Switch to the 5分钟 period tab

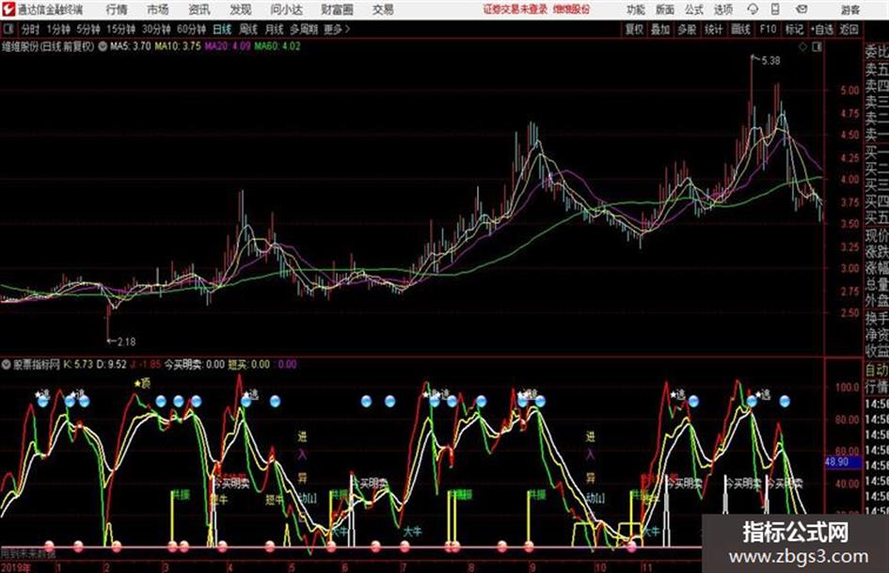click(x=88, y=29)
